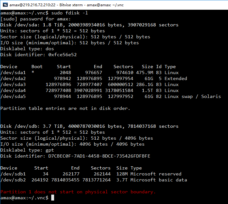
Task: Click disk identifier 0xfce56e52
Action: 62,55
